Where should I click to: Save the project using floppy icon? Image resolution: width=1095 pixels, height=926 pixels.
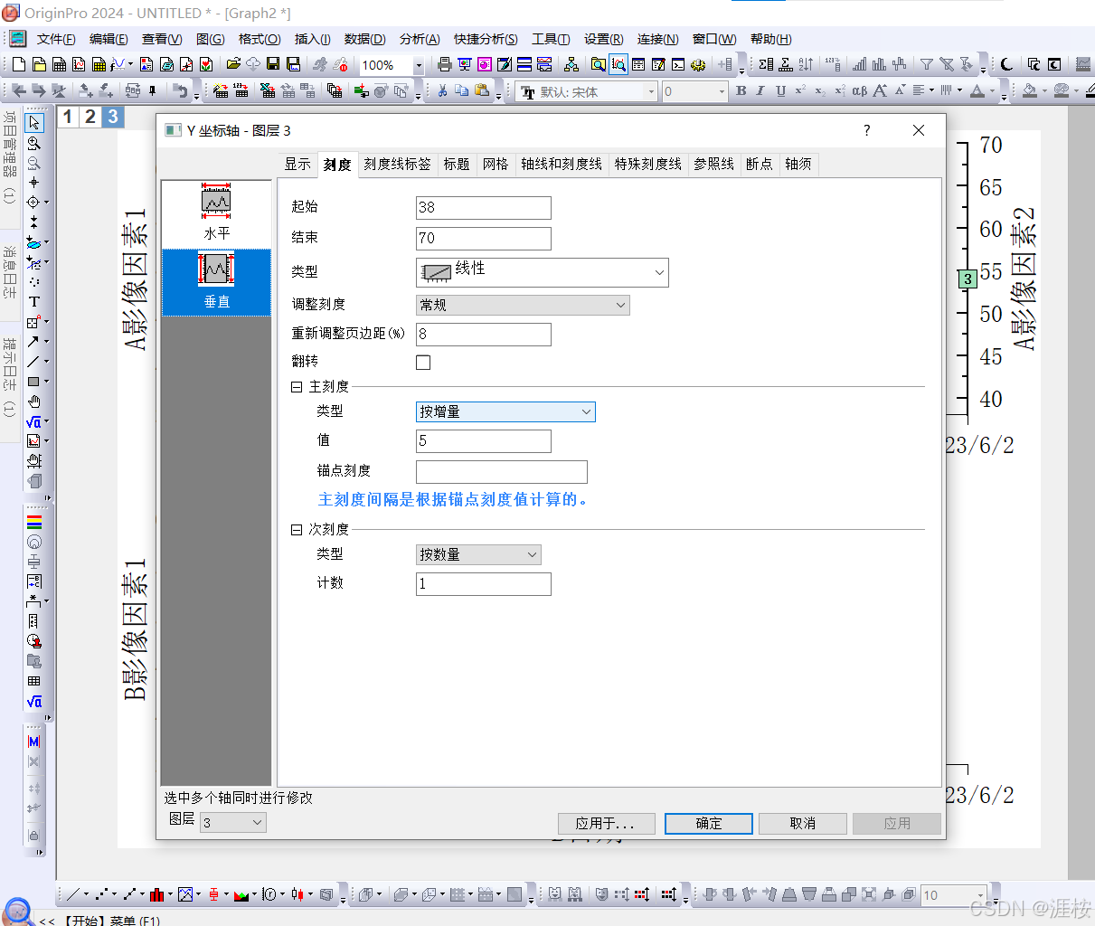pos(273,64)
